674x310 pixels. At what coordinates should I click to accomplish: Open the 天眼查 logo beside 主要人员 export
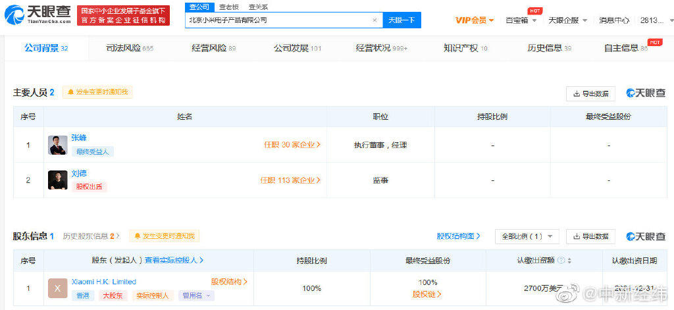pos(646,93)
